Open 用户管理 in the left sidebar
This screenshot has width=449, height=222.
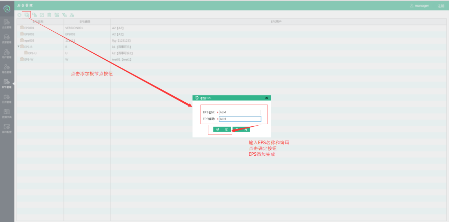[7, 54]
